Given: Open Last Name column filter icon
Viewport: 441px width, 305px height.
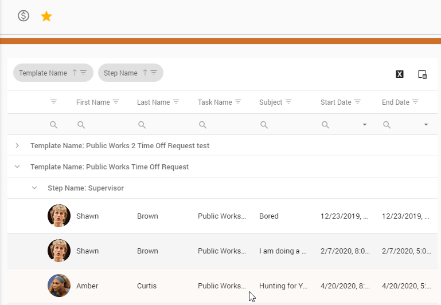Looking at the screenshot, I should click(x=176, y=102).
